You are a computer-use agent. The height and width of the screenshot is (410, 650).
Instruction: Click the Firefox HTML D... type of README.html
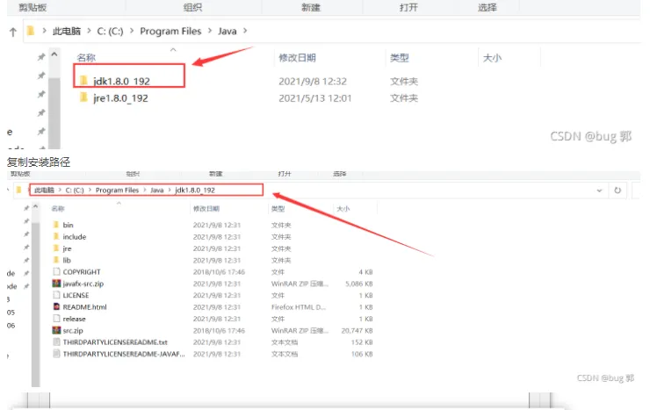click(x=299, y=307)
